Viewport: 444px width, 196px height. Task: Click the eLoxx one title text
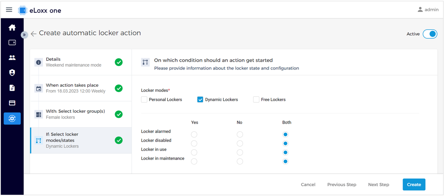click(x=45, y=11)
